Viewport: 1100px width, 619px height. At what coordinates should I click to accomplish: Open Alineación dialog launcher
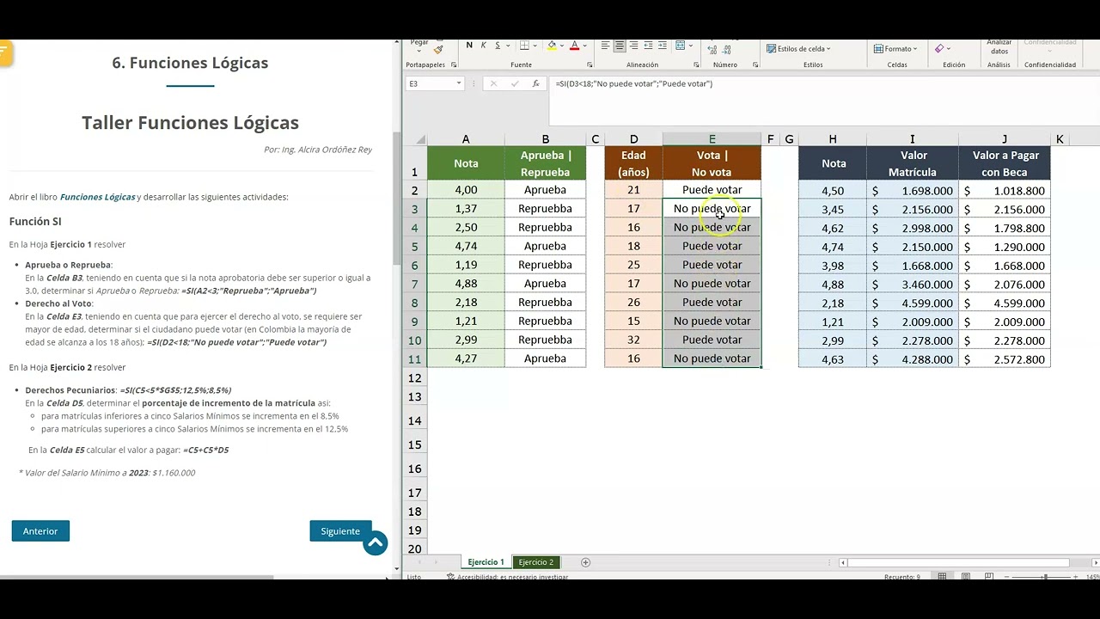pyautogui.click(x=696, y=64)
